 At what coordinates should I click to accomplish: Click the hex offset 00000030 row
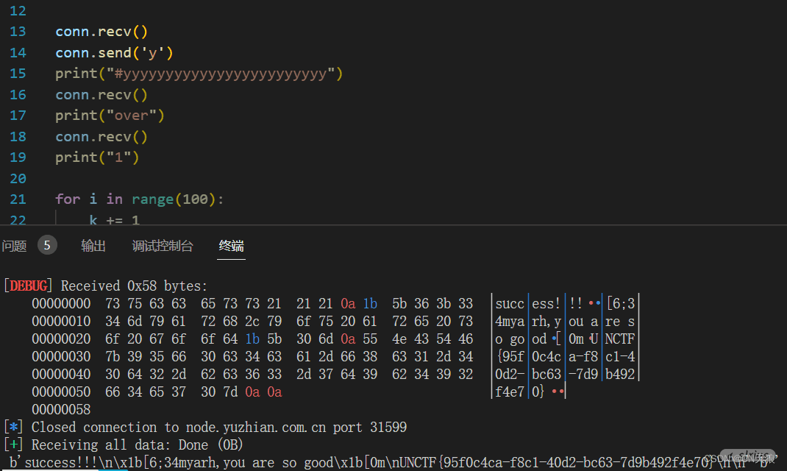pos(61,357)
